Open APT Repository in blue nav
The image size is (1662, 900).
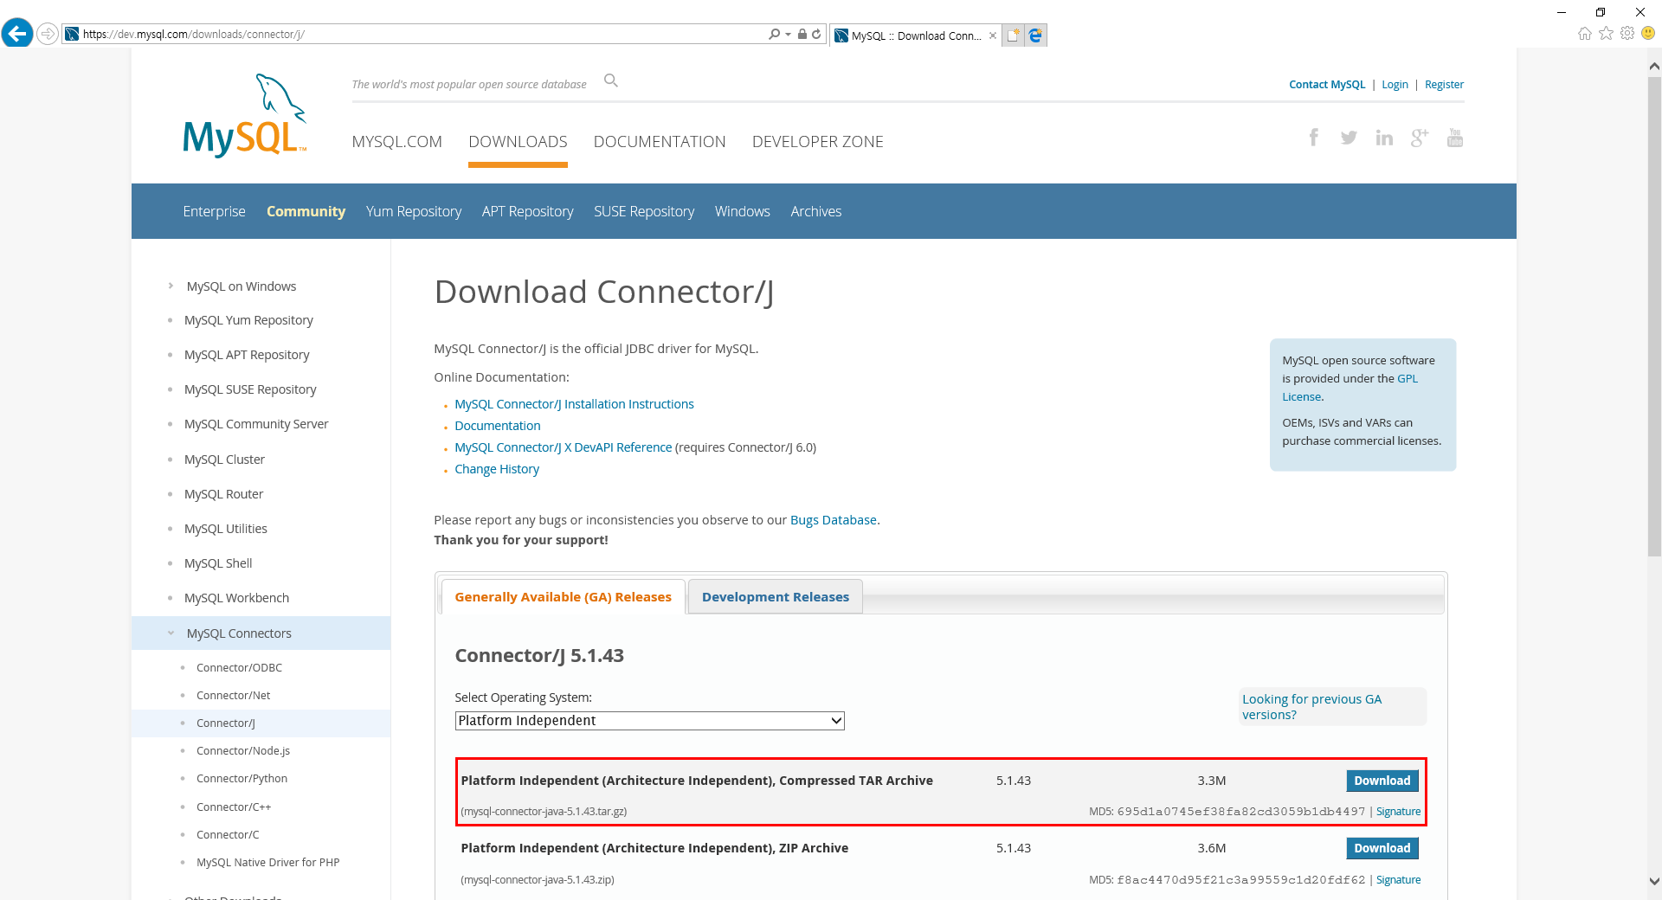coord(528,211)
